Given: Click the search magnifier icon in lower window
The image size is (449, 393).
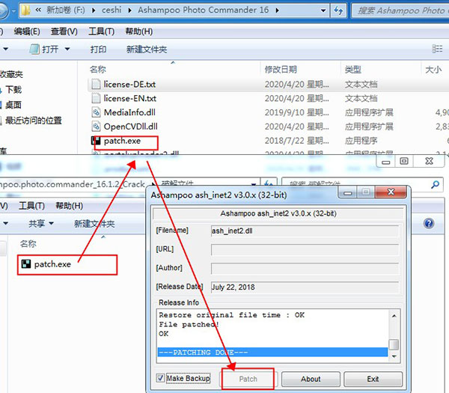Looking at the screenshot, I should 435,184.
